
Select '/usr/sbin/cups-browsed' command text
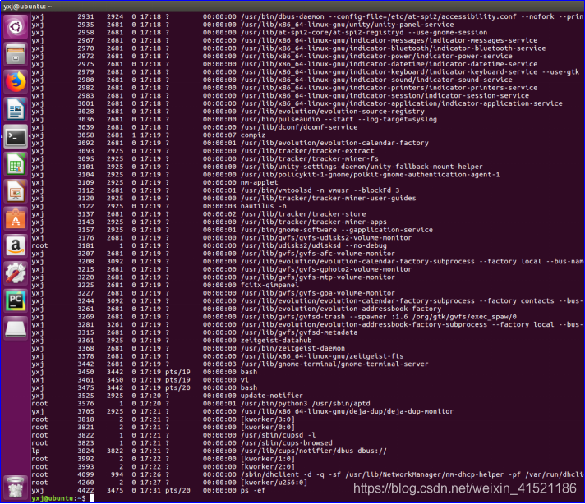click(x=286, y=443)
